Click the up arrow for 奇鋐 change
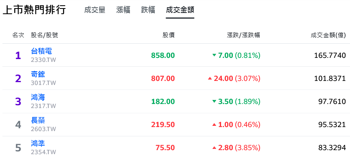 pyautogui.click(x=210, y=78)
